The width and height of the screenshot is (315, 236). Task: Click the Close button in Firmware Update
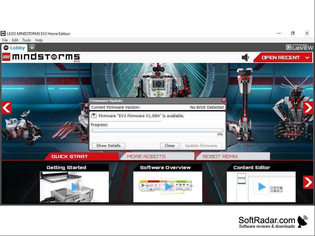(170, 145)
